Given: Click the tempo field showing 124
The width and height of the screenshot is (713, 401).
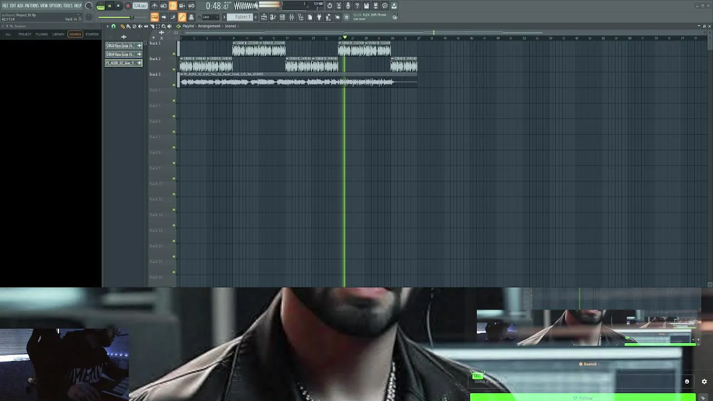Looking at the screenshot, I should [x=140, y=6].
